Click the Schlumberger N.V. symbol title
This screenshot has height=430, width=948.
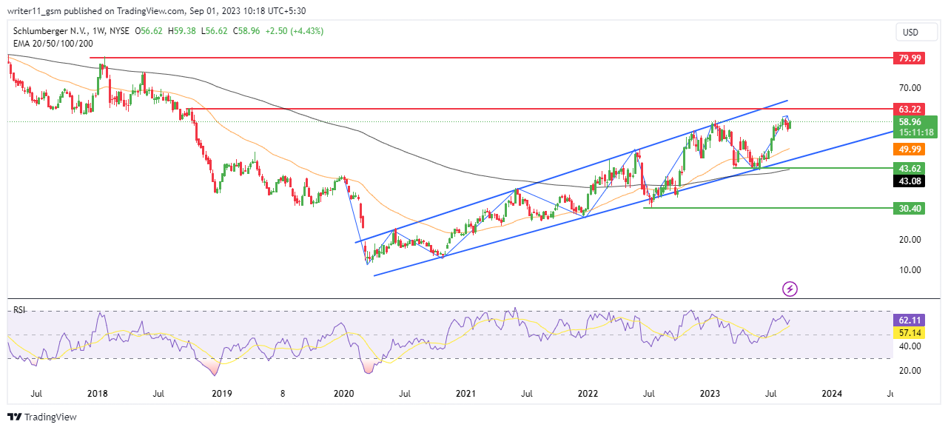coord(50,31)
